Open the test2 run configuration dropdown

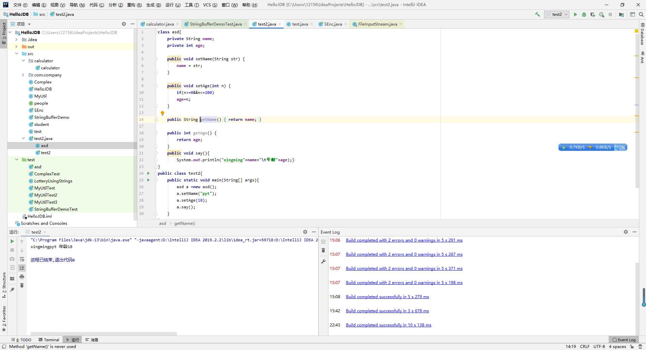[x=557, y=14]
